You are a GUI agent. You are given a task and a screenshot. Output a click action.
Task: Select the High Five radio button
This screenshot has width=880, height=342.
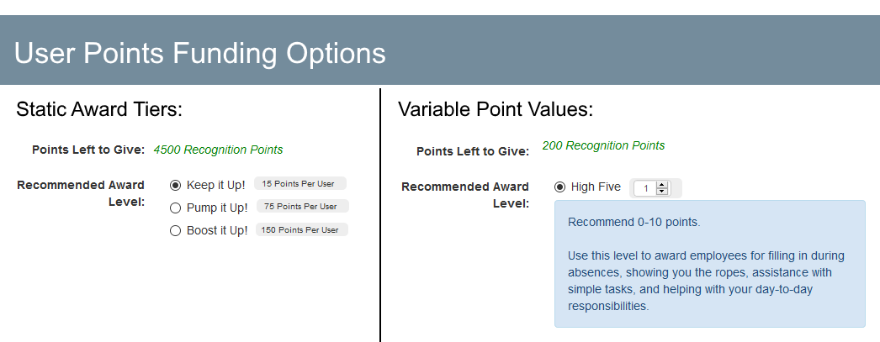559,187
